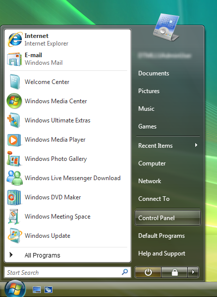Open the Pictures folder

click(149, 91)
